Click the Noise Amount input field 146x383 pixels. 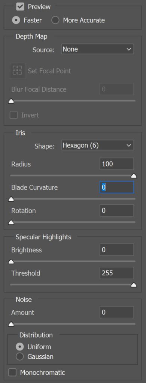coord(117,312)
